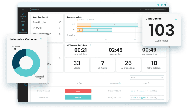Click the busy status for Emilia Schmidt
Image resolution: width=188 pixels, height=109 pixels.
click(78, 91)
